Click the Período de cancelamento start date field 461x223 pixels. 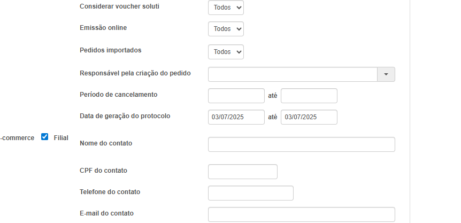tap(236, 96)
